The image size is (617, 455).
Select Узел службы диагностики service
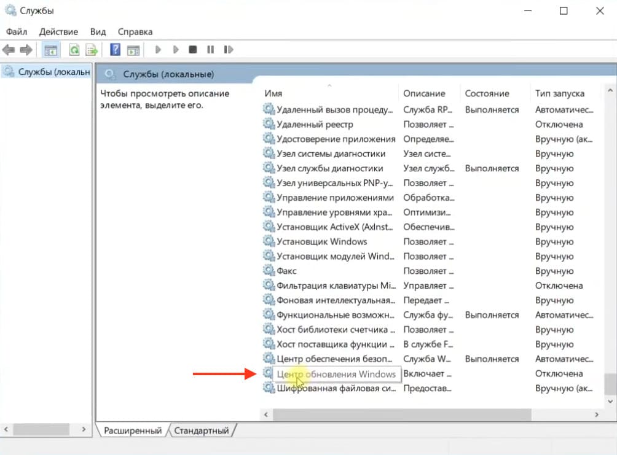[x=428, y=168]
